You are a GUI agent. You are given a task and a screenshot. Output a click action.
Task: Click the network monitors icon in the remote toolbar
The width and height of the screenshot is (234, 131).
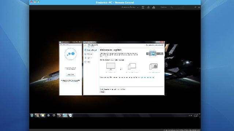[154, 7]
